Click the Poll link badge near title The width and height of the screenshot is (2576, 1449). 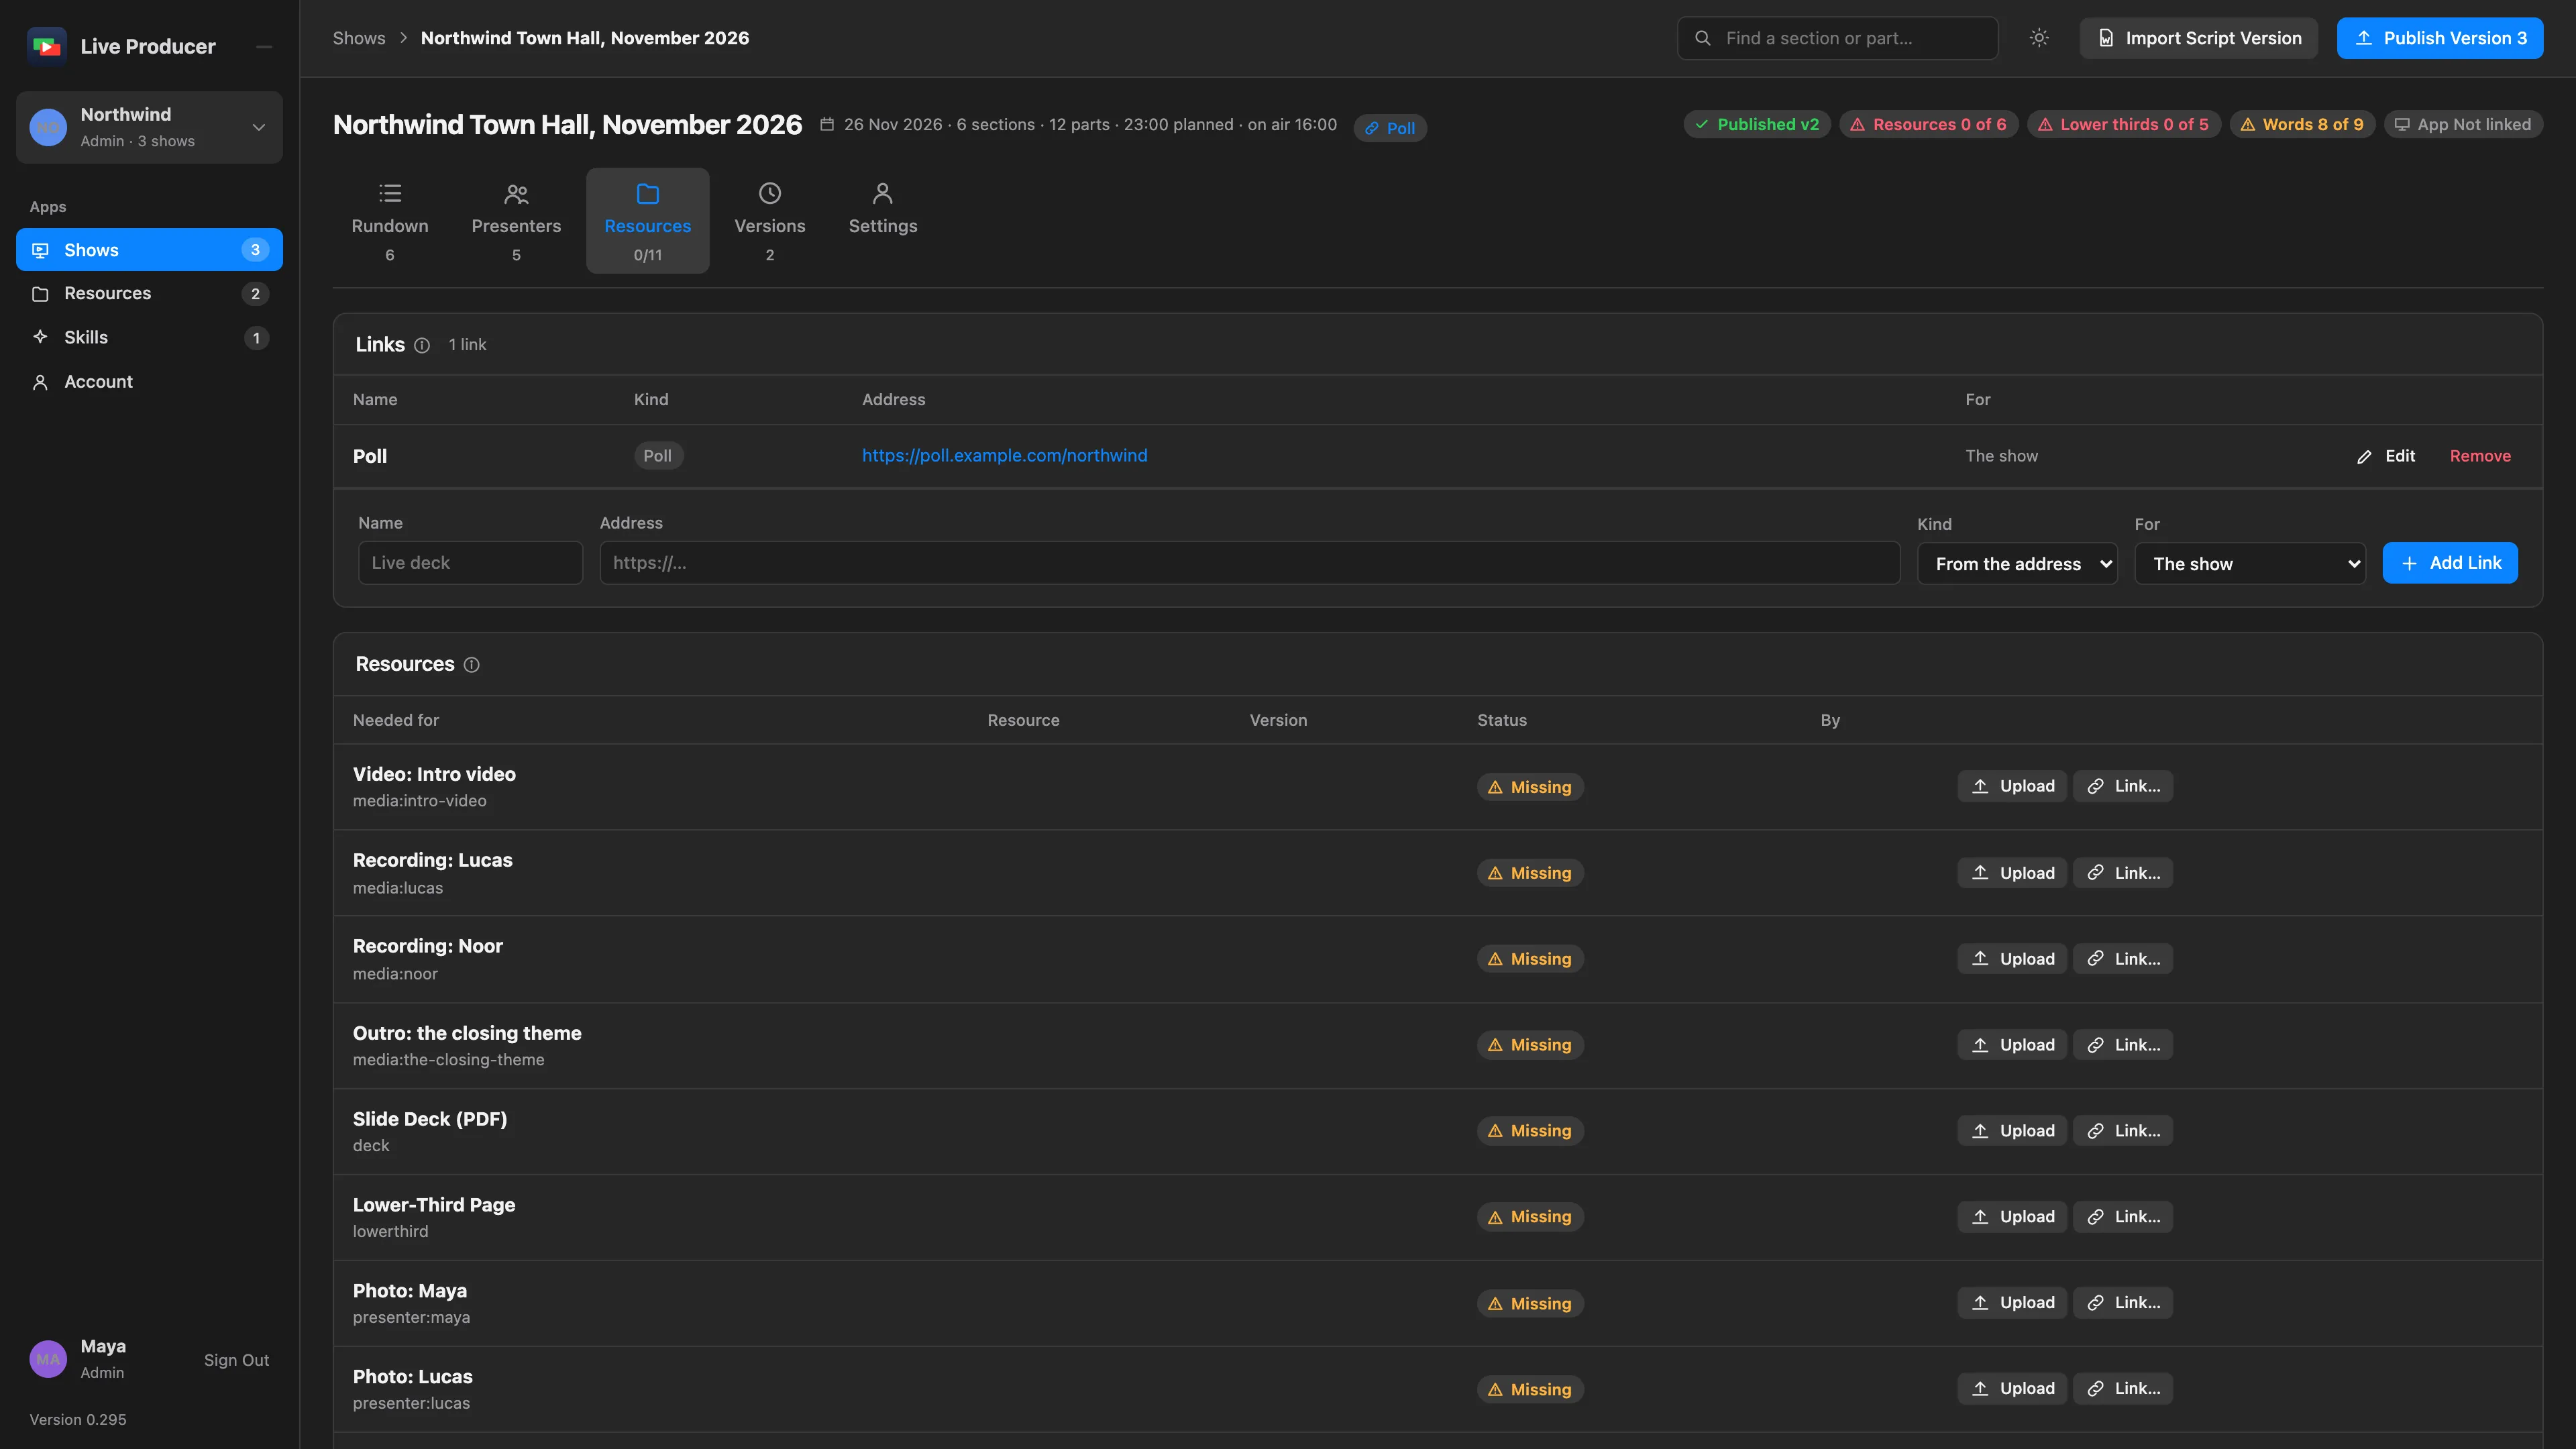pyautogui.click(x=1390, y=128)
